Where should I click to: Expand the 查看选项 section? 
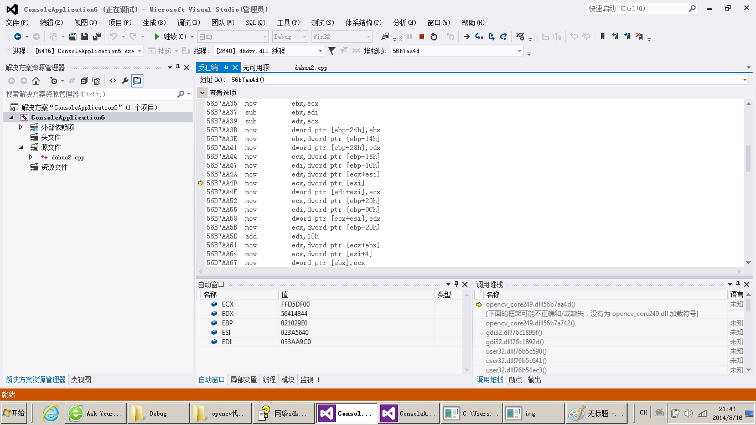(x=203, y=93)
